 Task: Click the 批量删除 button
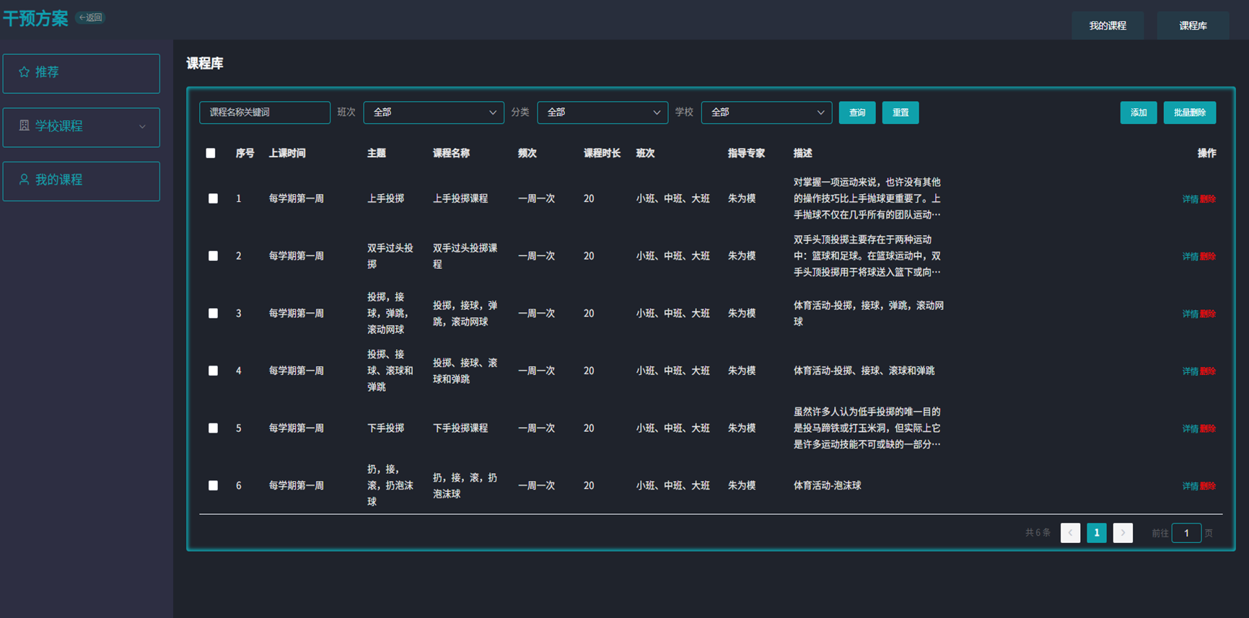pos(1190,112)
